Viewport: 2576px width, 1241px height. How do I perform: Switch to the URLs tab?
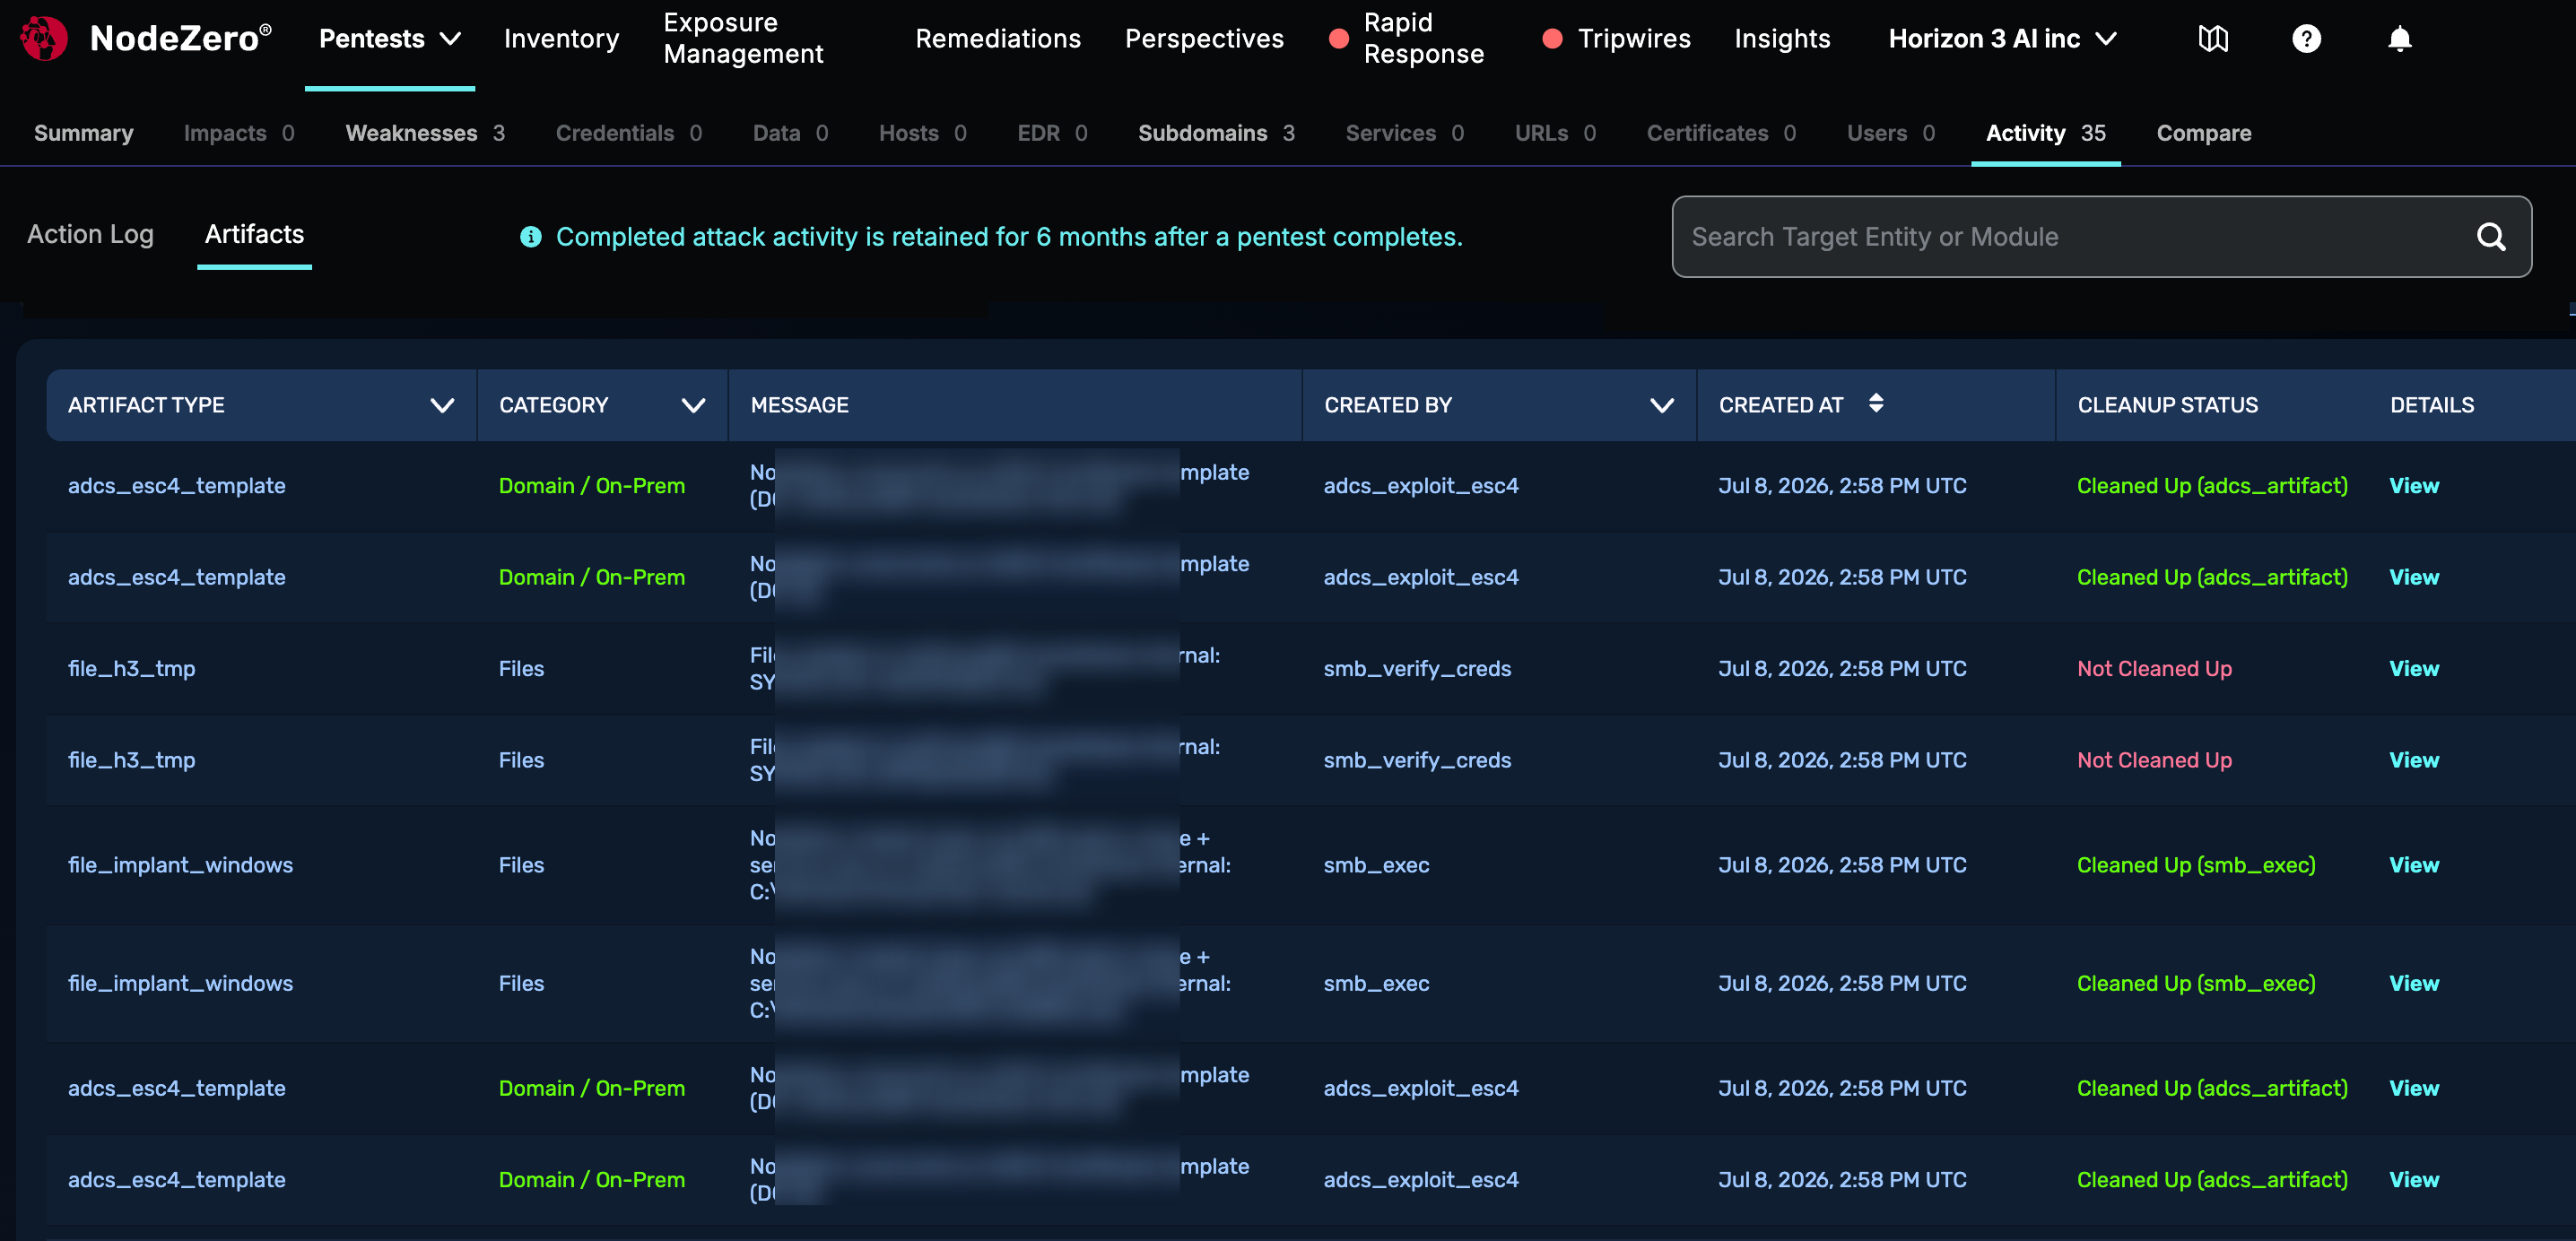(1555, 133)
